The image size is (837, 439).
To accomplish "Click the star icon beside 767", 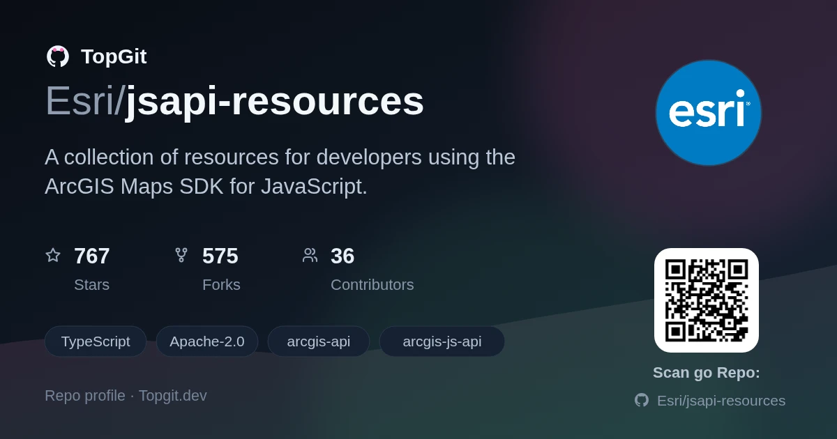I will point(53,255).
